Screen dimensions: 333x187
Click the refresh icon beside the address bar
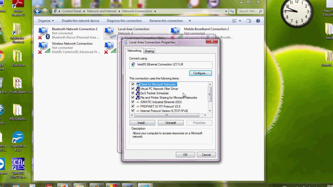pyautogui.click(x=232, y=11)
